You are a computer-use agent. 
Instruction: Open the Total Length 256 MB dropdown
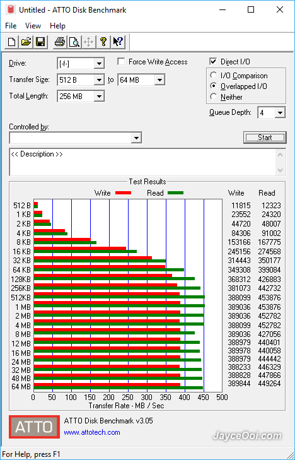[x=99, y=96]
